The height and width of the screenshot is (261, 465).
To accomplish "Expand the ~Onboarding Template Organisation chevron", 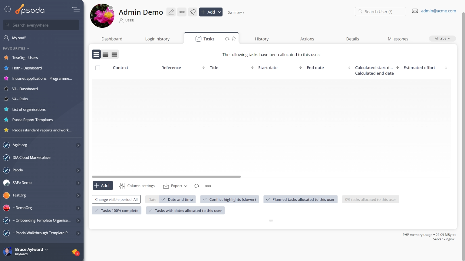I will [78, 221].
